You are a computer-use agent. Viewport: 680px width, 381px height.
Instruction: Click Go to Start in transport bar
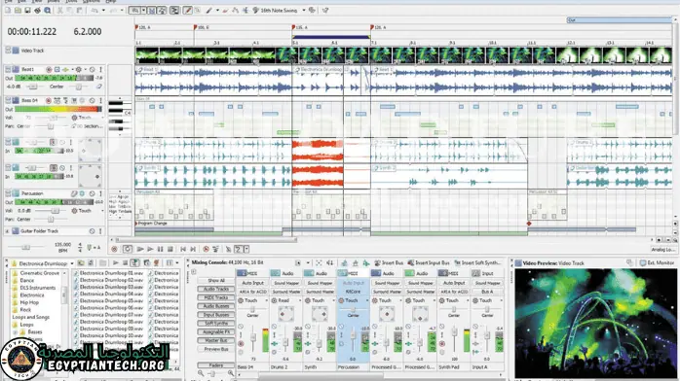pyautogui.click(x=183, y=249)
